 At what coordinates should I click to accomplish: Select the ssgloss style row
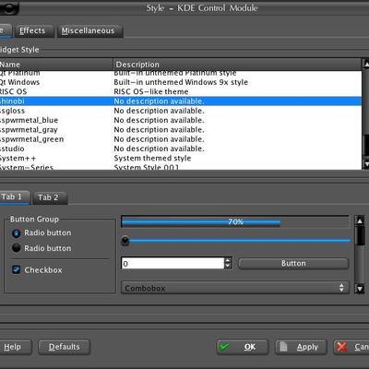coord(181,111)
